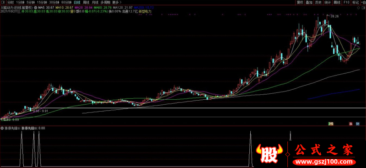Open the 历史 history button
Image resolution: width=366 pixels, height=168 pixels.
(318, 3)
